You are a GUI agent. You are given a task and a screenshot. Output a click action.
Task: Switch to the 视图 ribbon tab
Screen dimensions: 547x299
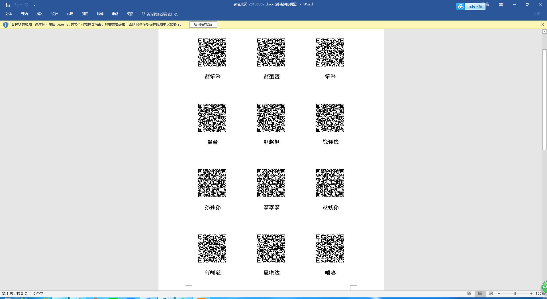point(130,14)
